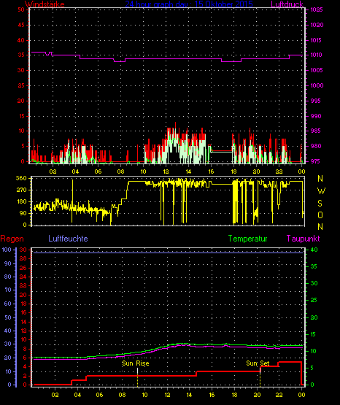Click the 995 value on pressure axis

click(x=316, y=101)
